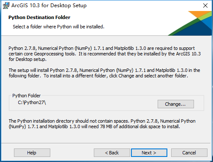Select the Python Folder group label
The width and height of the screenshot is (213, 162).
tap(26, 96)
